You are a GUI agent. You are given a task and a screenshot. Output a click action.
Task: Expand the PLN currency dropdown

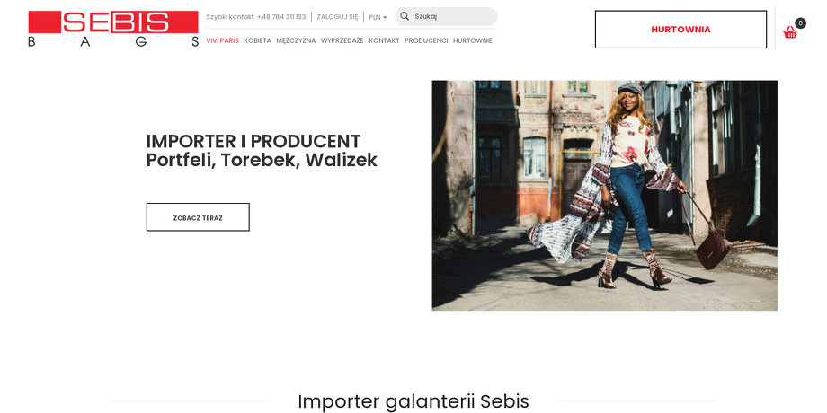(x=378, y=17)
